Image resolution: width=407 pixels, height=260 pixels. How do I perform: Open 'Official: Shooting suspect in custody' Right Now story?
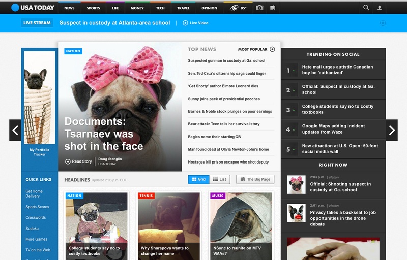click(x=340, y=187)
